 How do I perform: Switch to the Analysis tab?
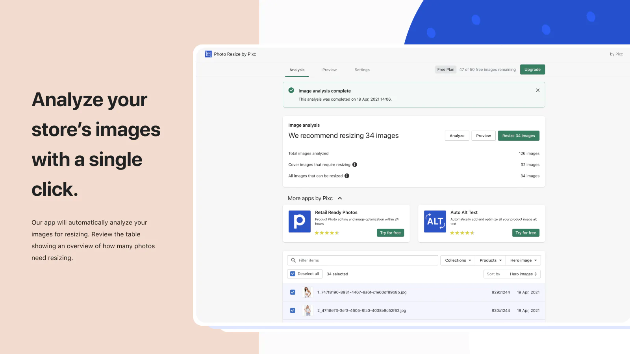297,70
